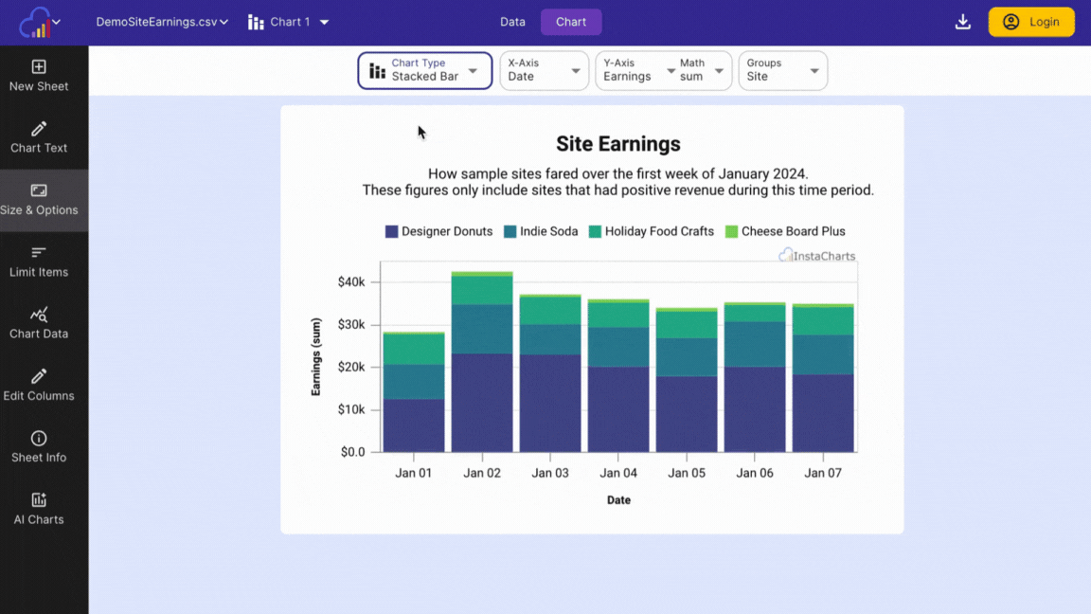The height and width of the screenshot is (614, 1091).
Task: Click the $40k y-axis tick label
Action: 351,282
